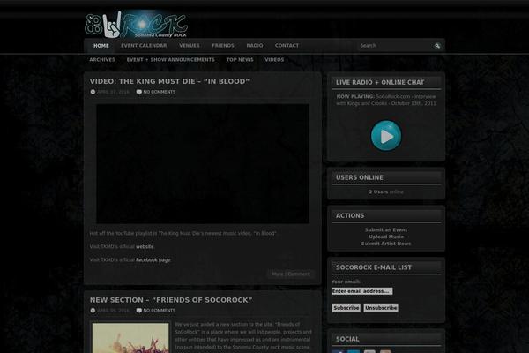Click the April 07 post date
This screenshot has height=353, width=529.
pyautogui.click(x=113, y=92)
